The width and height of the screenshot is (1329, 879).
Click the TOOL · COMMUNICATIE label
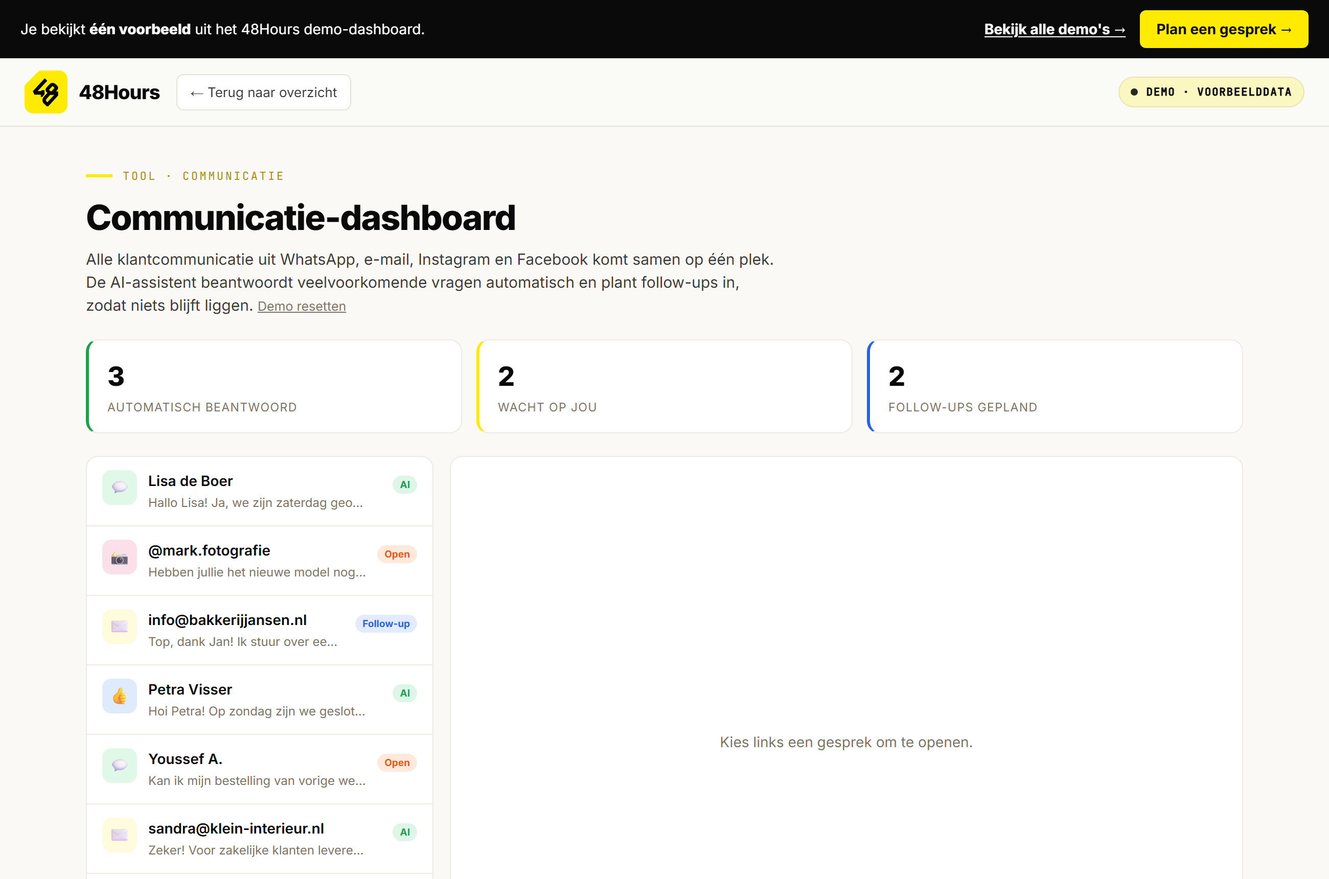pos(203,176)
